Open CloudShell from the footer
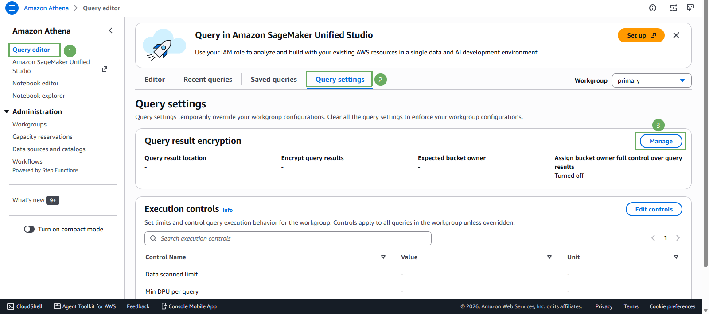Viewport: 709px width, 314px height. (x=25, y=306)
